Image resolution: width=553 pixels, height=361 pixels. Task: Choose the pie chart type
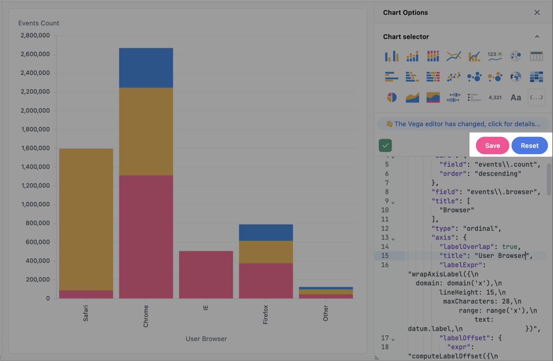(x=393, y=97)
